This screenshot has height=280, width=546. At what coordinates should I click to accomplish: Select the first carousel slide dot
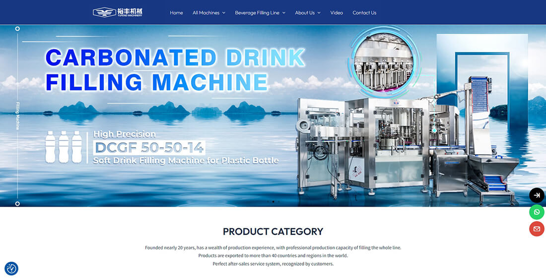pyautogui.click(x=268, y=202)
